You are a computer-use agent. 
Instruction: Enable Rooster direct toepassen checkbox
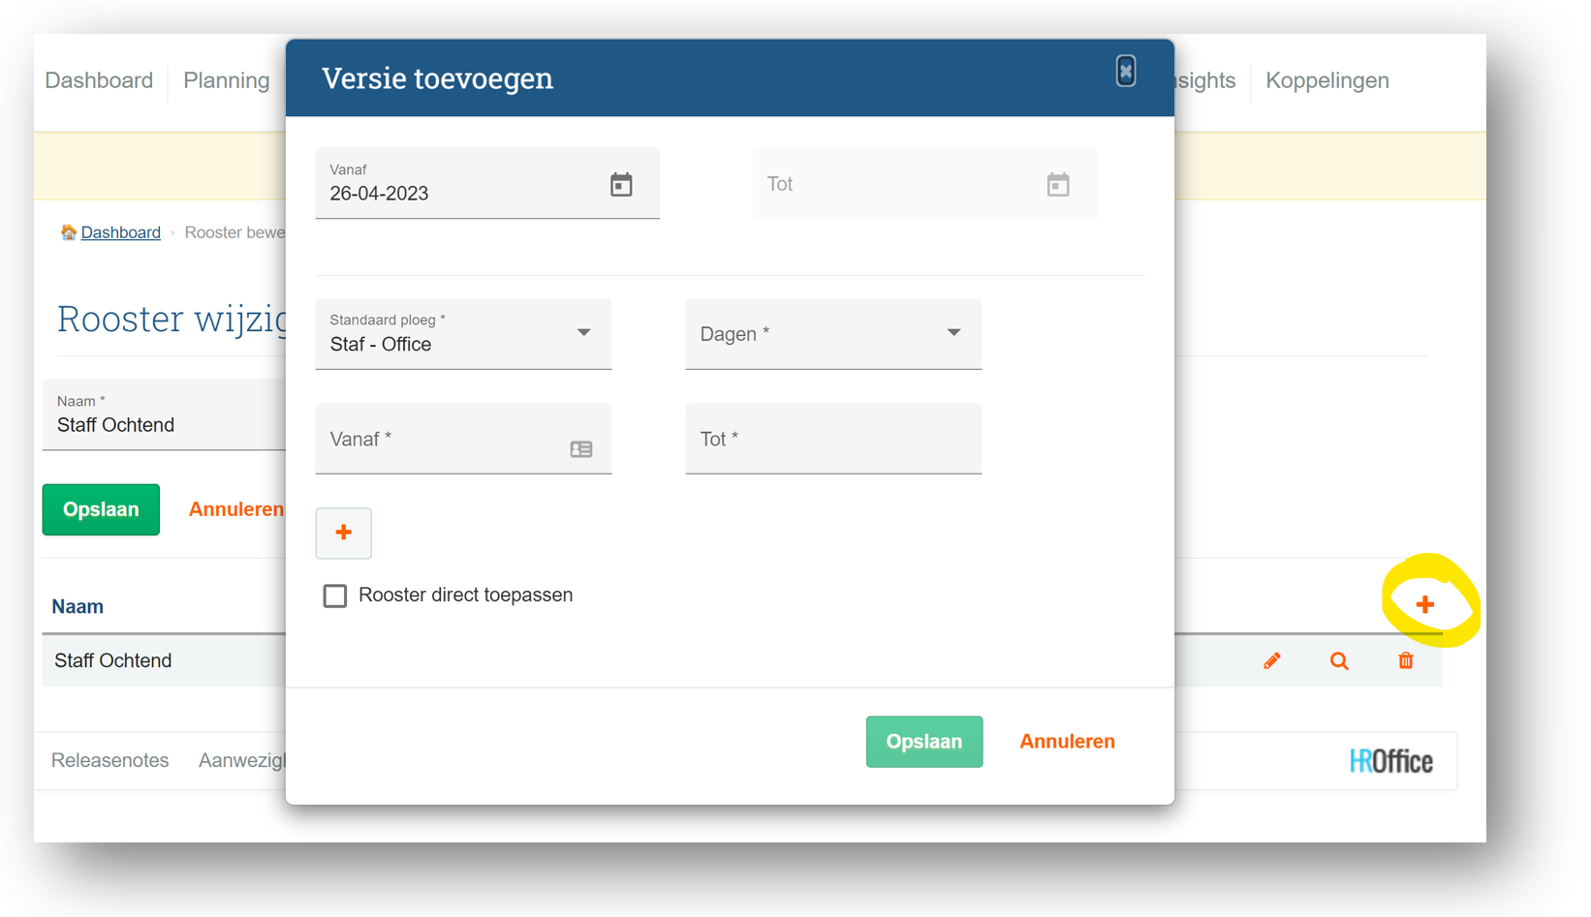click(x=335, y=596)
